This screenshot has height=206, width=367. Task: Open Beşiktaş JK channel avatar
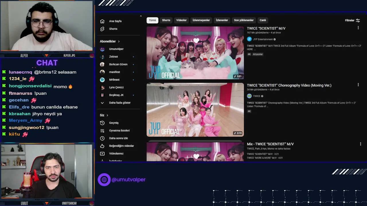click(x=102, y=95)
